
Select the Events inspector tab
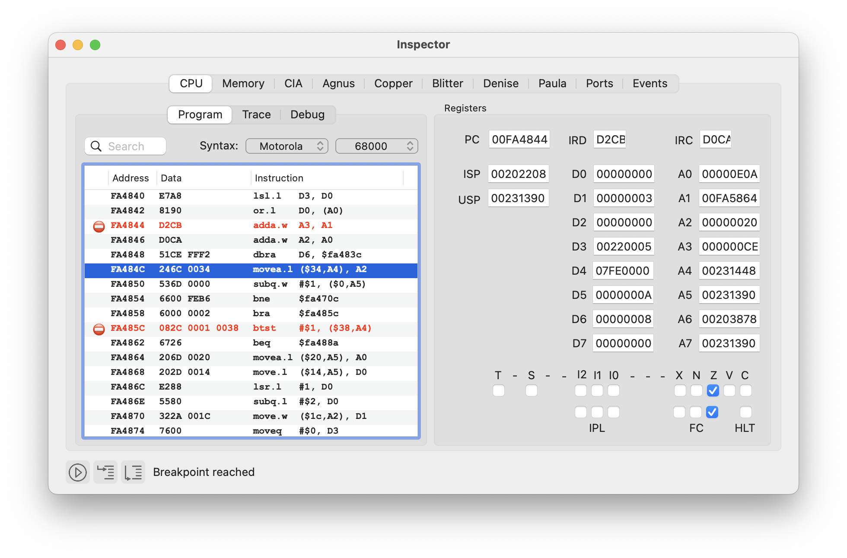point(650,83)
